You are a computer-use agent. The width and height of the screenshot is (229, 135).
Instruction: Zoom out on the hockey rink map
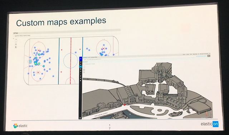[16, 41]
